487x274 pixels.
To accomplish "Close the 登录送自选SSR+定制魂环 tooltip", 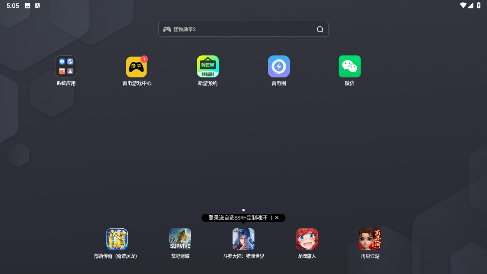I will click(x=277, y=218).
